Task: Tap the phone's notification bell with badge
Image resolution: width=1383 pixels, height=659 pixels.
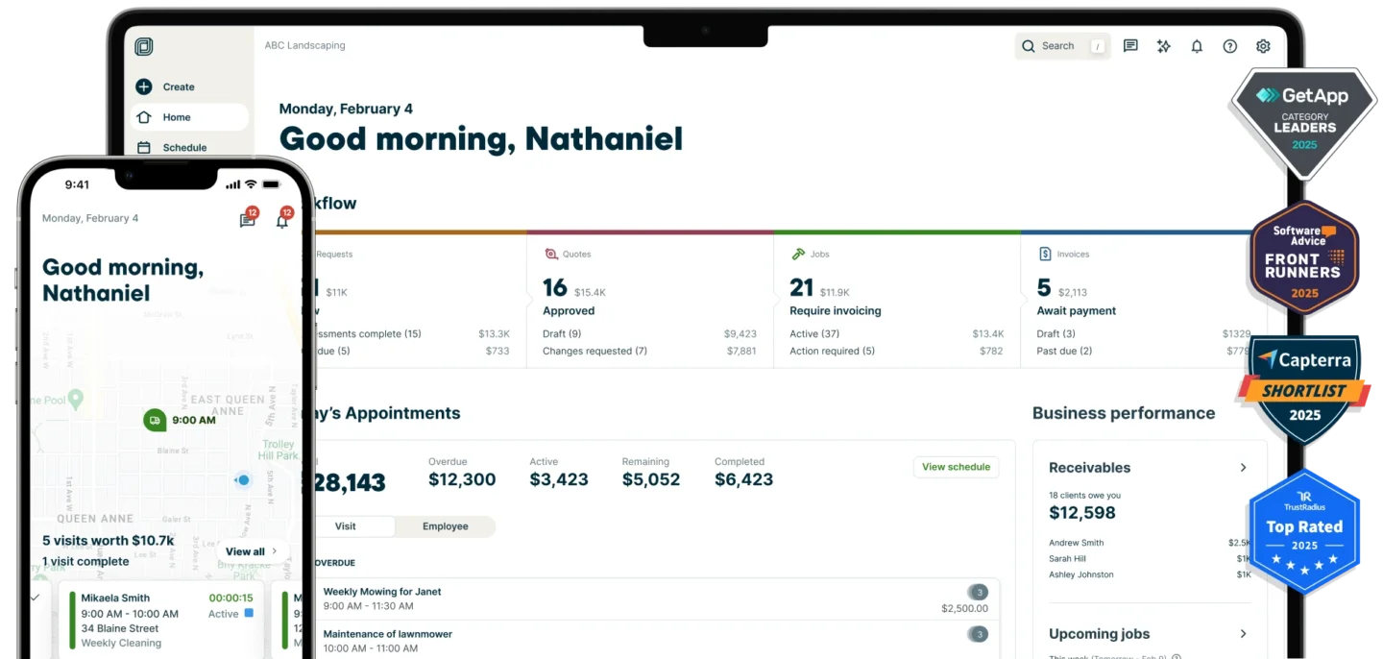Action: click(282, 220)
